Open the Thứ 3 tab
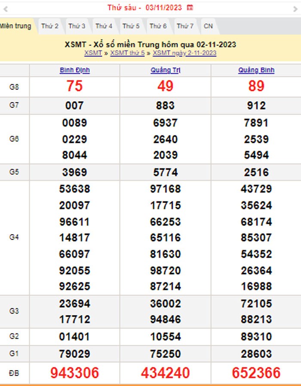 tap(77, 26)
